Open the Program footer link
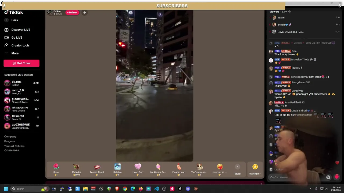The height and width of the screenshot is (193, 344). point(10,142)
